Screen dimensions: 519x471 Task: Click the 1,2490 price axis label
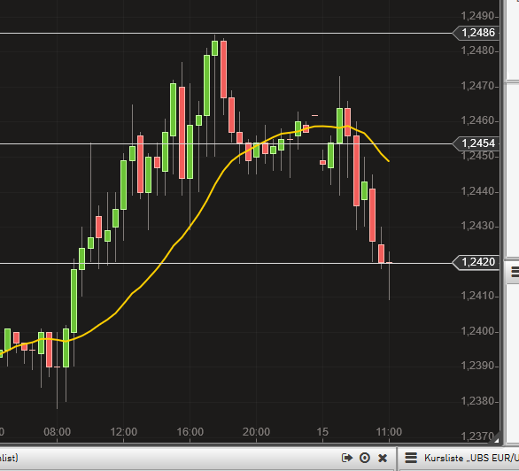(477, 16)
